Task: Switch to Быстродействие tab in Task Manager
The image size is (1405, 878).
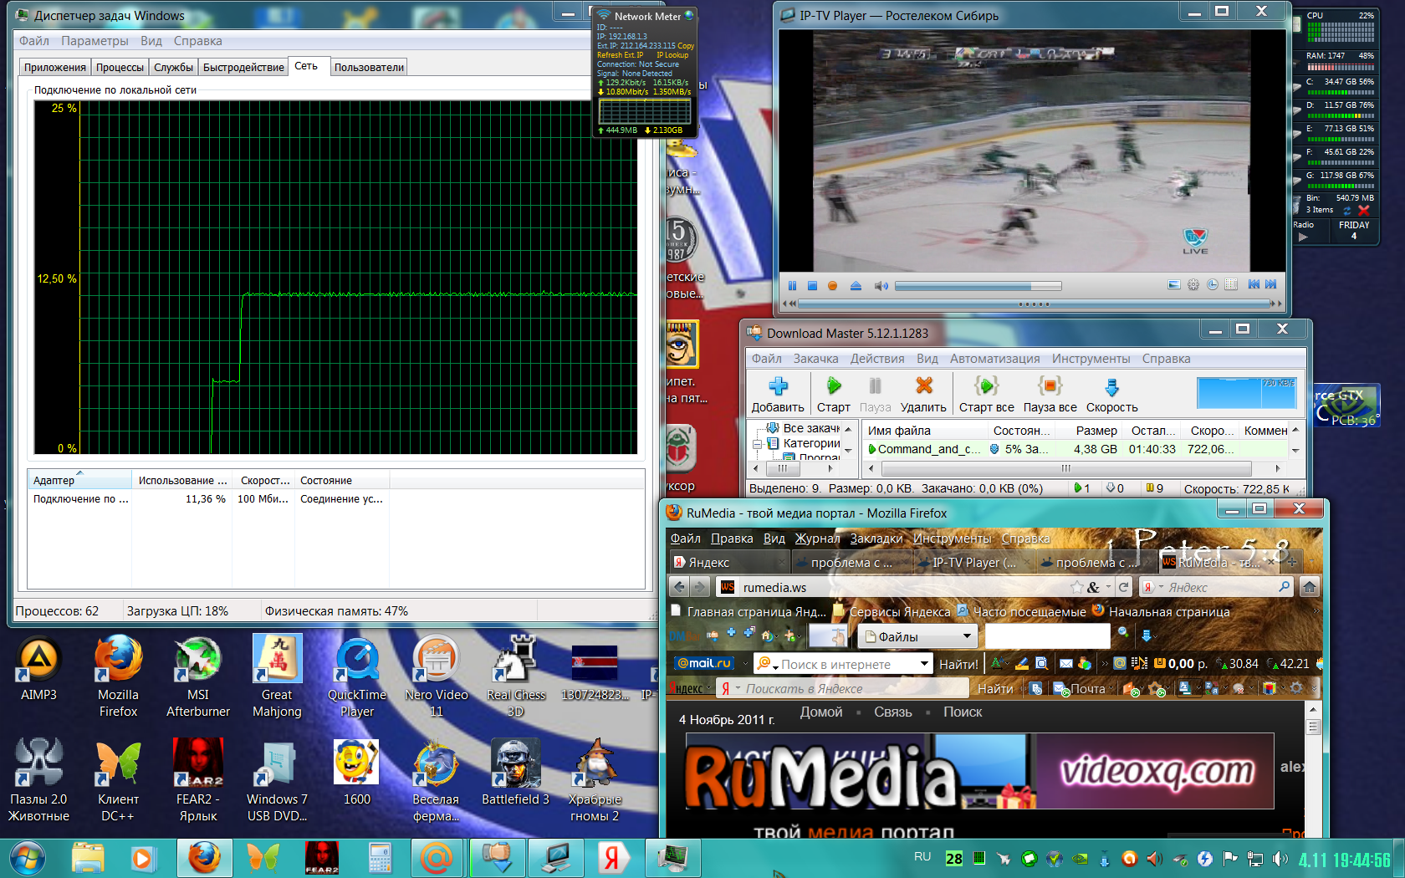Action: (x=243, y=68)
